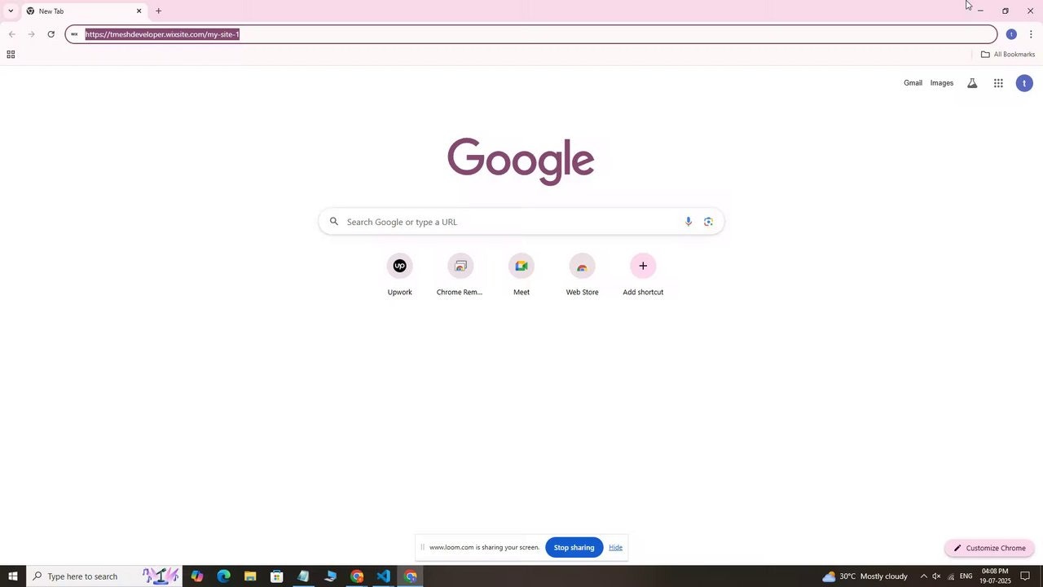This screenshot has width=1043, height=587.
Task: Click the Google search input field
Action: 521,221
